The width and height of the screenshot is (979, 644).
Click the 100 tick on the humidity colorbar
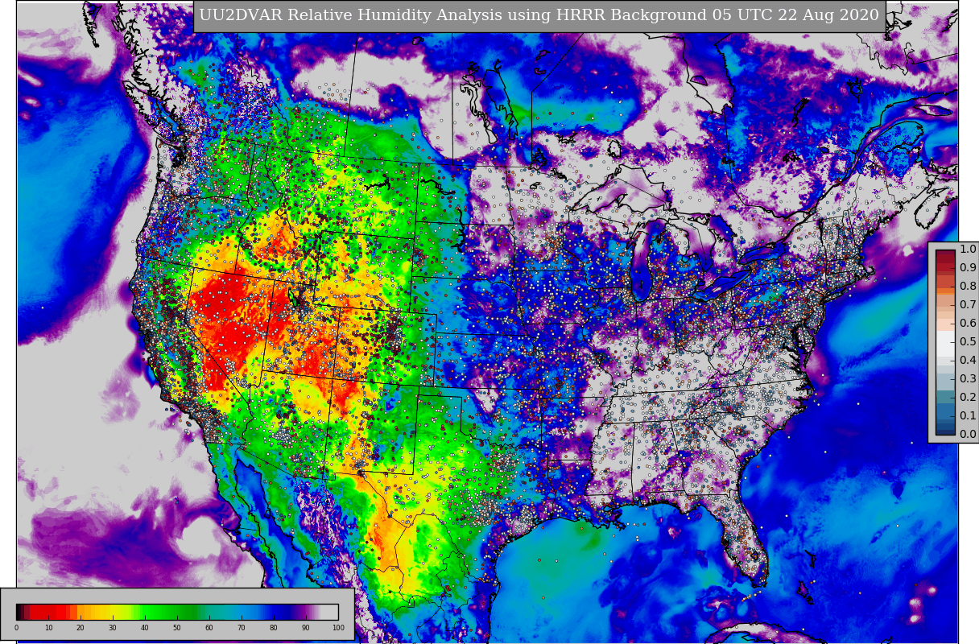click(x=338, y=628)
